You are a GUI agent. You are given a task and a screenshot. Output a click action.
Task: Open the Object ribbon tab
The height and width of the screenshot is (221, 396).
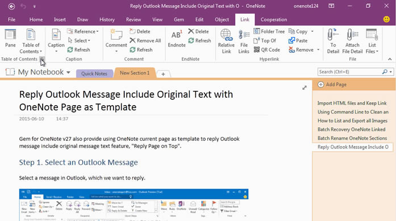pos(222,19)
